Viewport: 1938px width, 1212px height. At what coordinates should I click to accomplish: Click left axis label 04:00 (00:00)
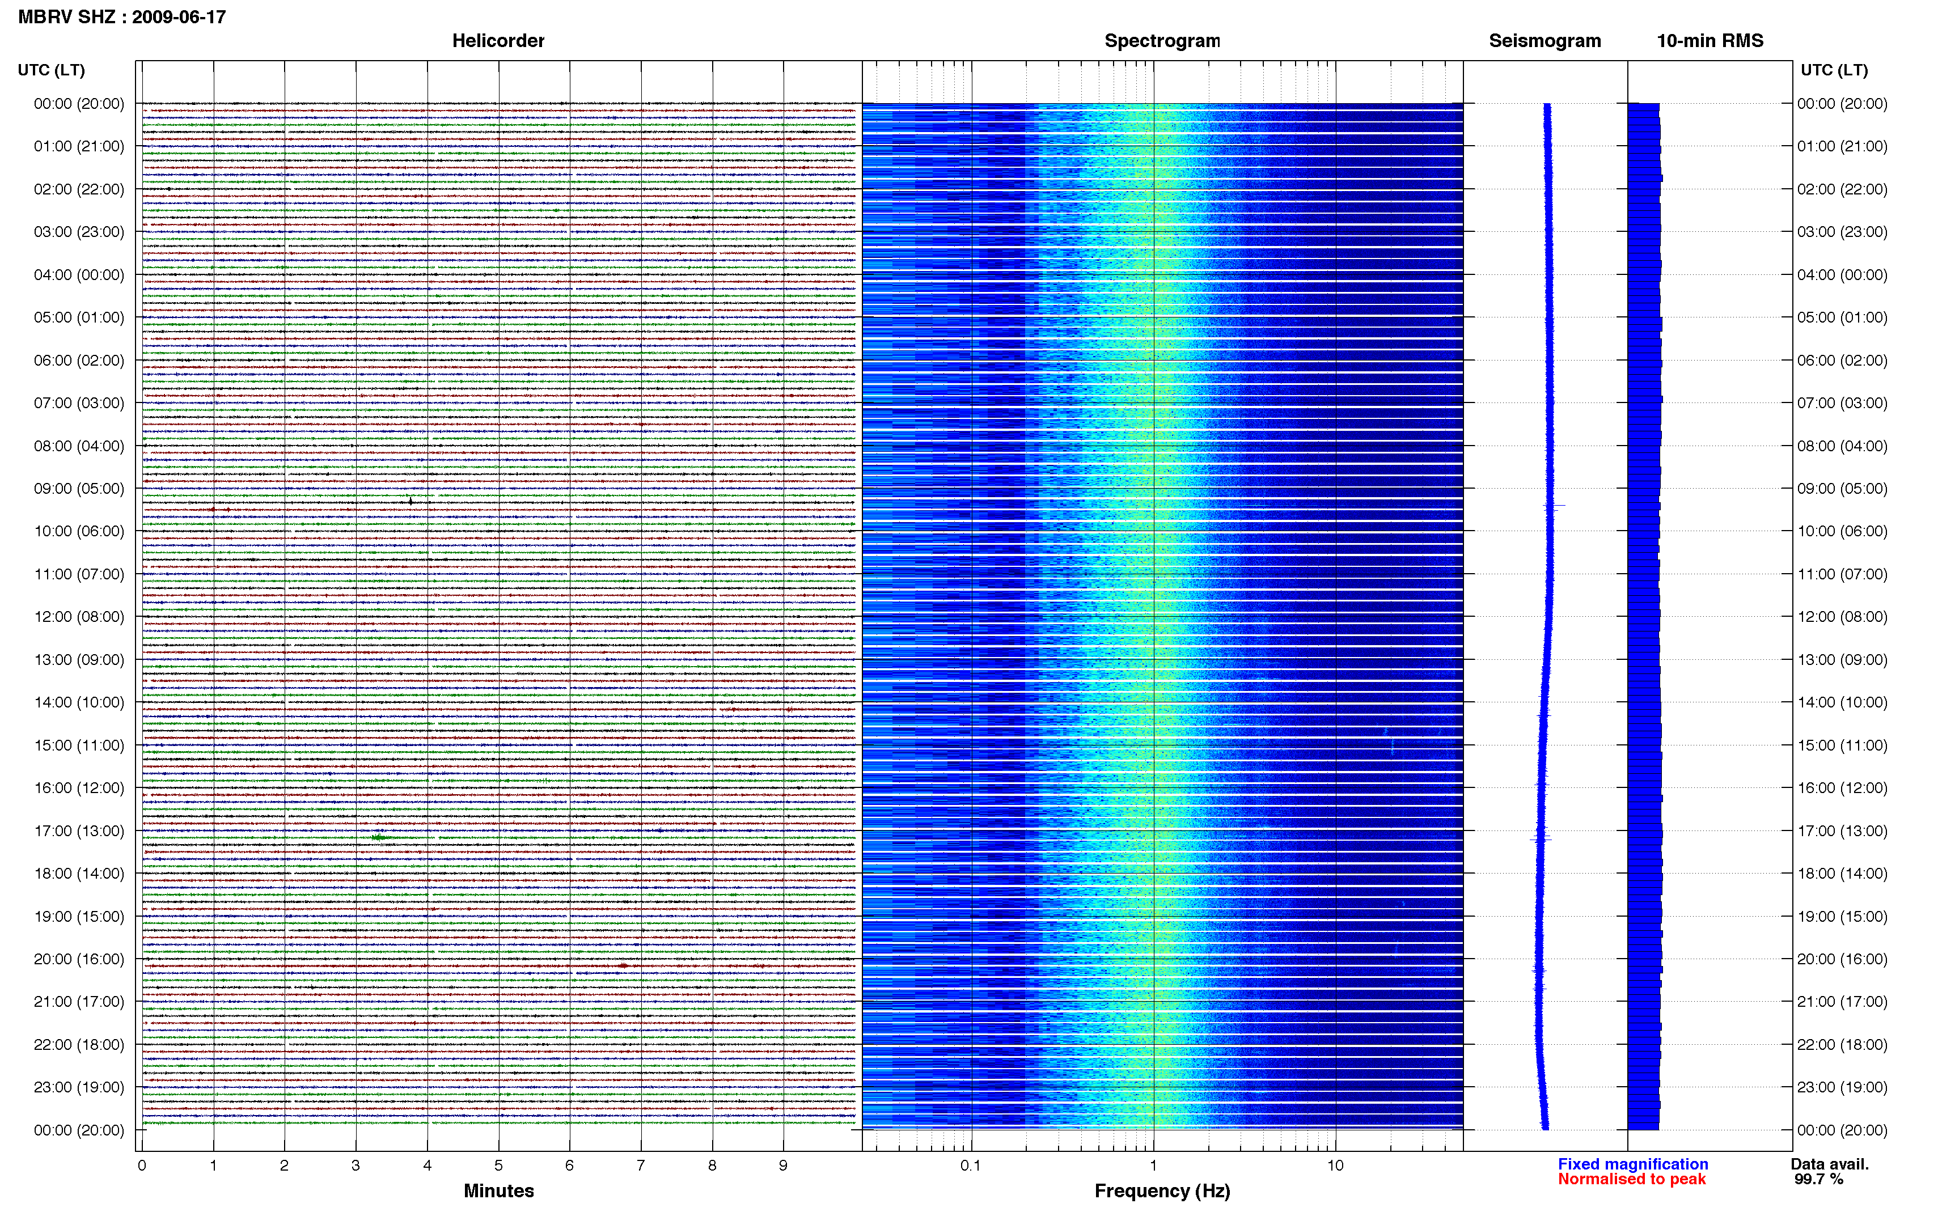click(79, 275)
